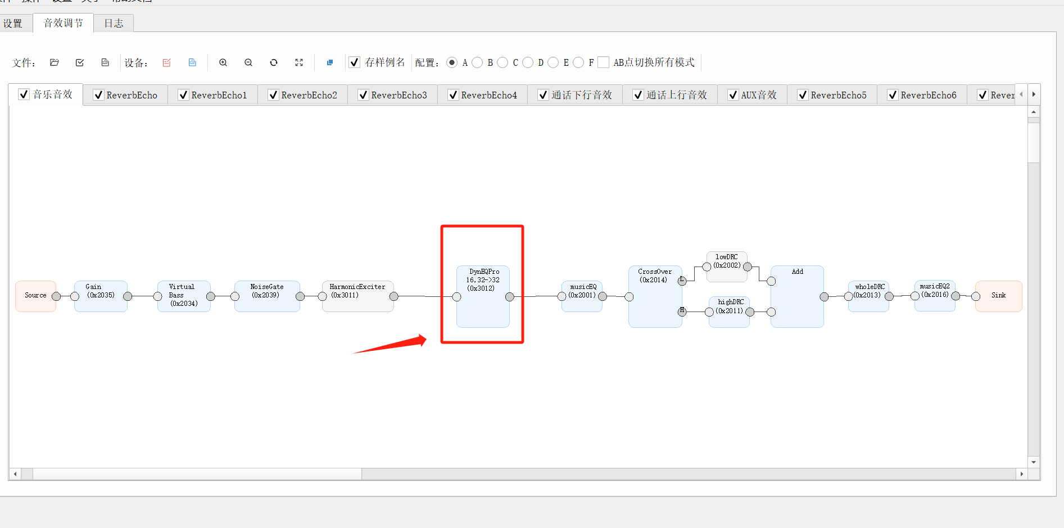Click the file check/apply icon
Image resolution: width=1064 pixels, height=528 pixels.
coord(80,62)
